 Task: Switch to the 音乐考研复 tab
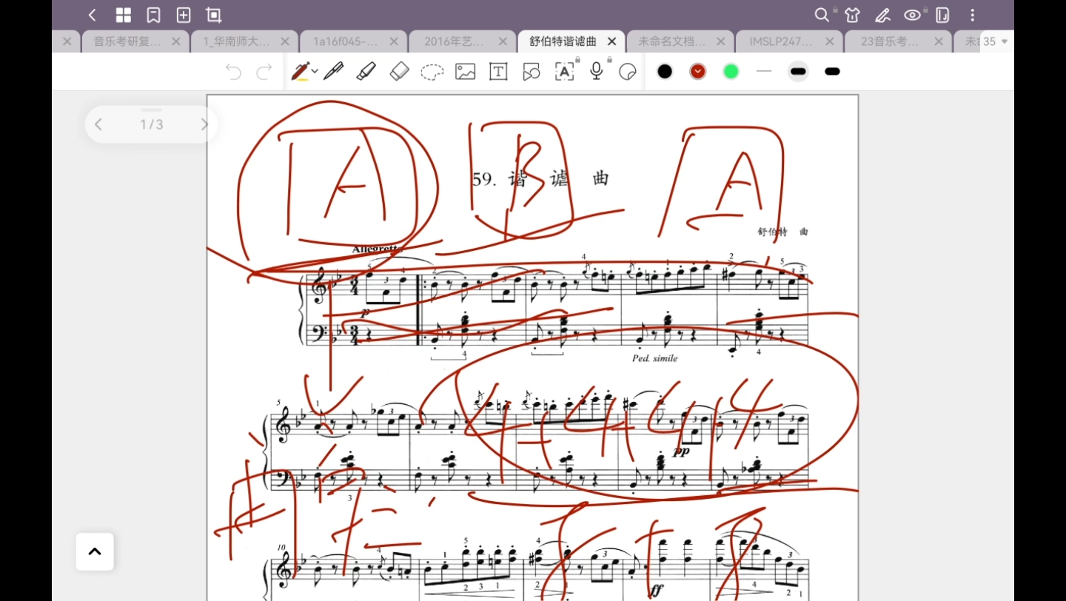click(x=127, y=41)
